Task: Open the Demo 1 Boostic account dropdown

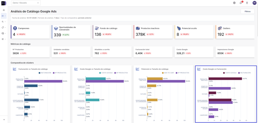Action: (26, 3)
